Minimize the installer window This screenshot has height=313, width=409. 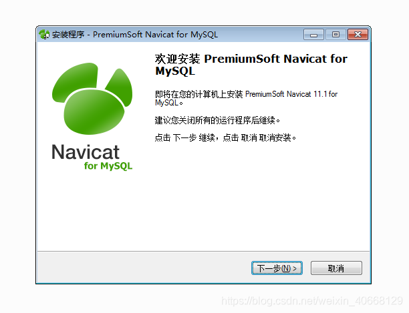click(313, 35)
